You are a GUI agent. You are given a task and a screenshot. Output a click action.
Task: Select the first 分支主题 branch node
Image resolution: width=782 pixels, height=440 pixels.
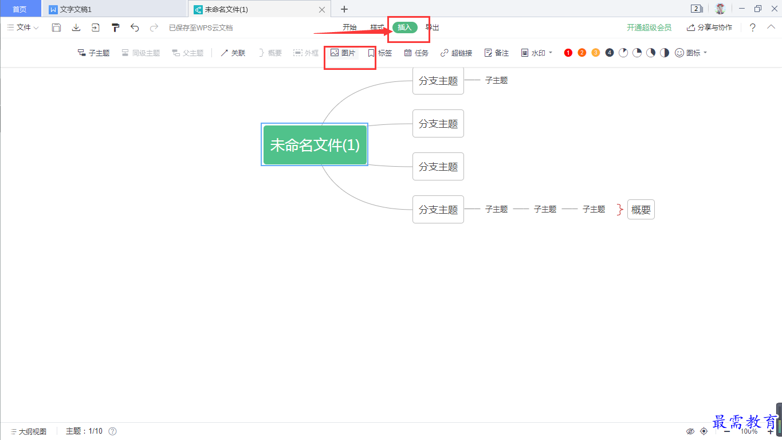438,81
